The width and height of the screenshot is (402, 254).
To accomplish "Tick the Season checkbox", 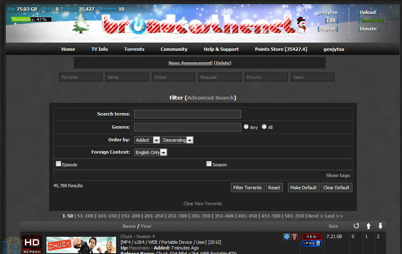I will 209,163.
